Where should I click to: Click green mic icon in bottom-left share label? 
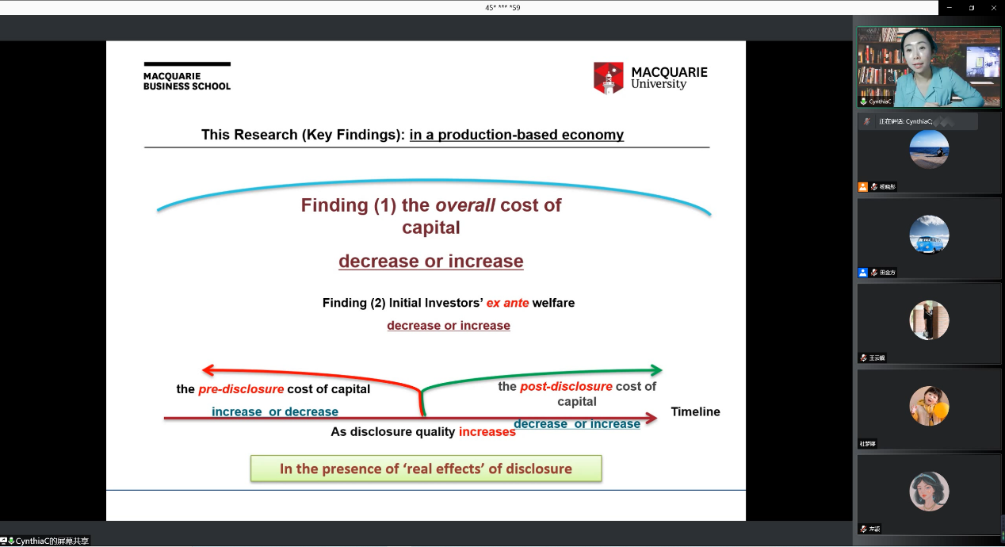12,541
